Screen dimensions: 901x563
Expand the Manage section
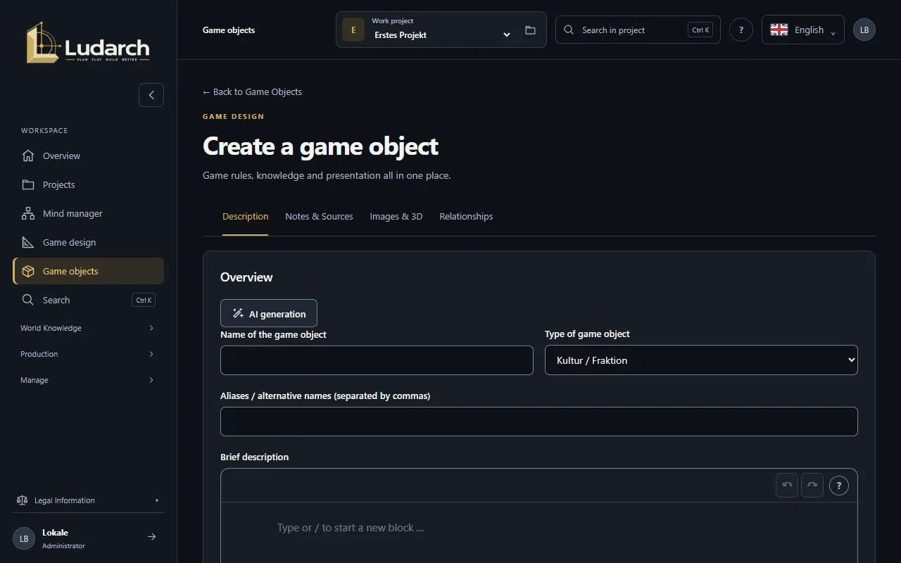click(x=88, y=380)
